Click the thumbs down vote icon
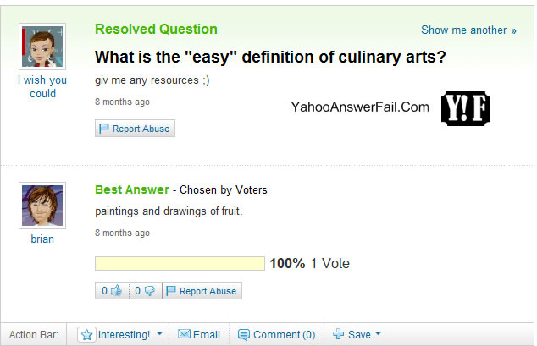 149,291
